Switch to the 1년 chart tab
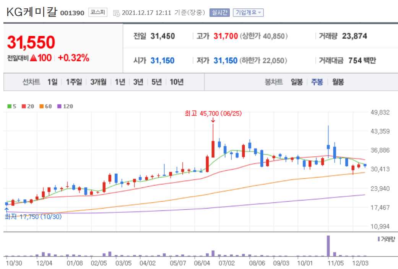398x269 pixels. pos(120,82)
